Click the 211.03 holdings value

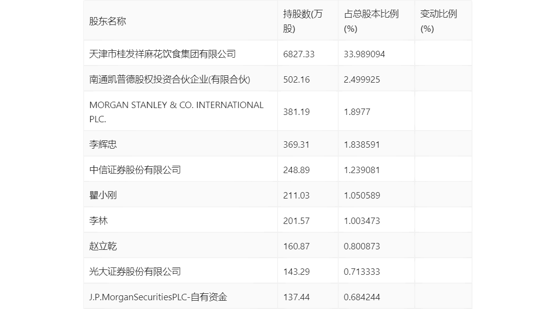pos(296,196)
